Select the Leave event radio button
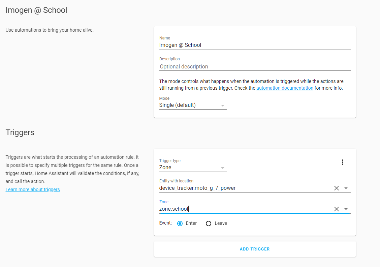The image size is (380, 267). 209,224
